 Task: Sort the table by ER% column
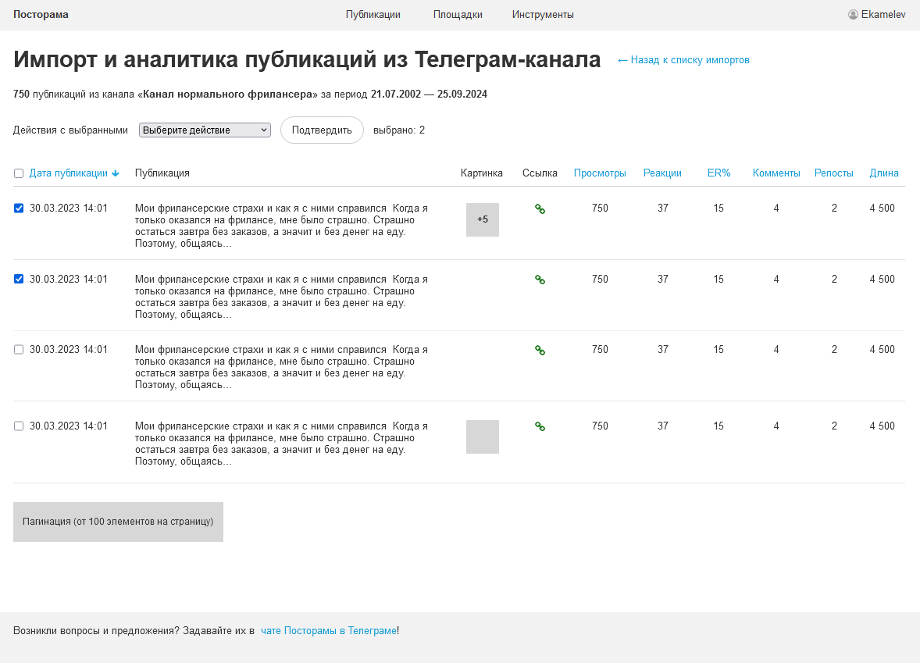[719, 173]
